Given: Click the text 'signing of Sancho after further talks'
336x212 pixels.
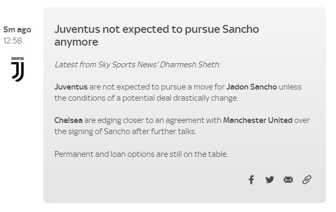Looking at the screenshot, I should [132, 131].
